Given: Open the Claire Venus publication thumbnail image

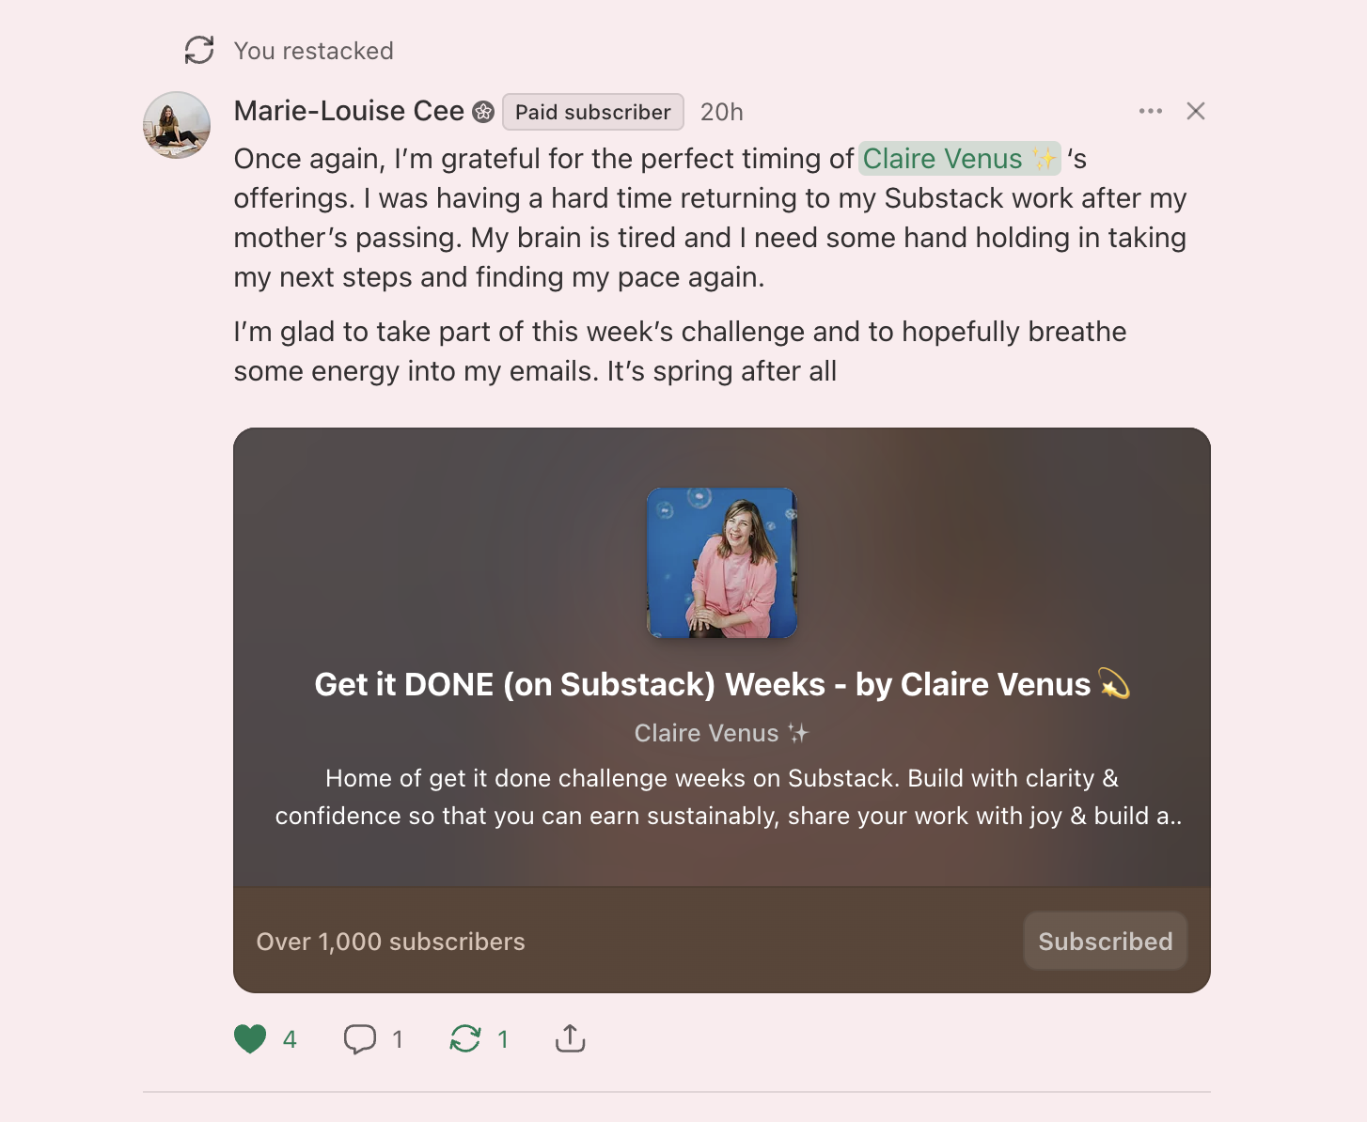Looking at the screenshot, I should point(722,563).
